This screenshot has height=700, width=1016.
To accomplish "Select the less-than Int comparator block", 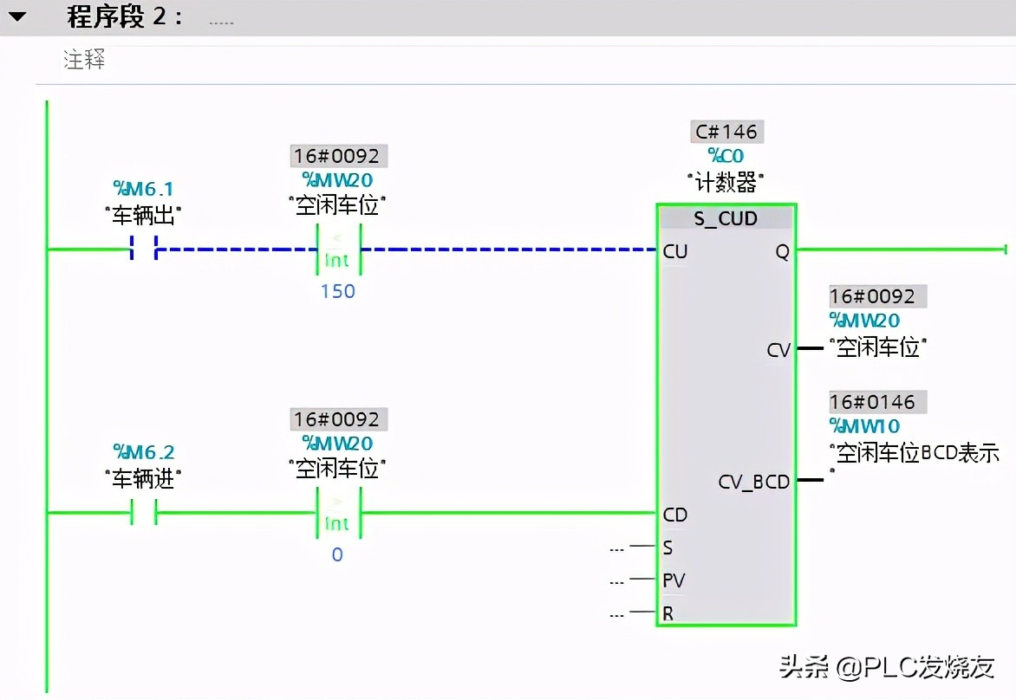I will [x=337, y=250].
